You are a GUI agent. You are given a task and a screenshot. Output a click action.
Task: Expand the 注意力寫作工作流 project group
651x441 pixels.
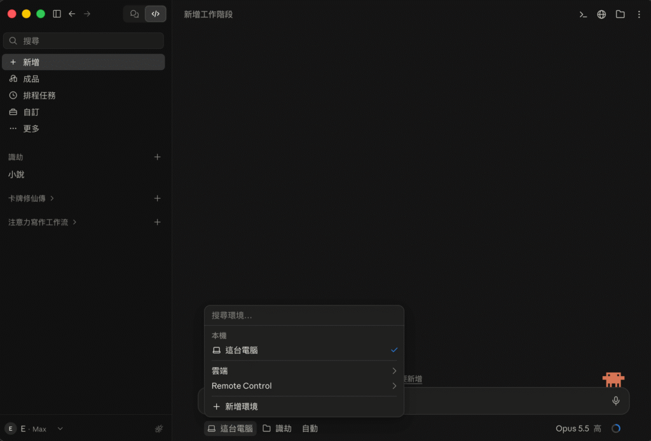pyautogui.click(x=43, y=222)
